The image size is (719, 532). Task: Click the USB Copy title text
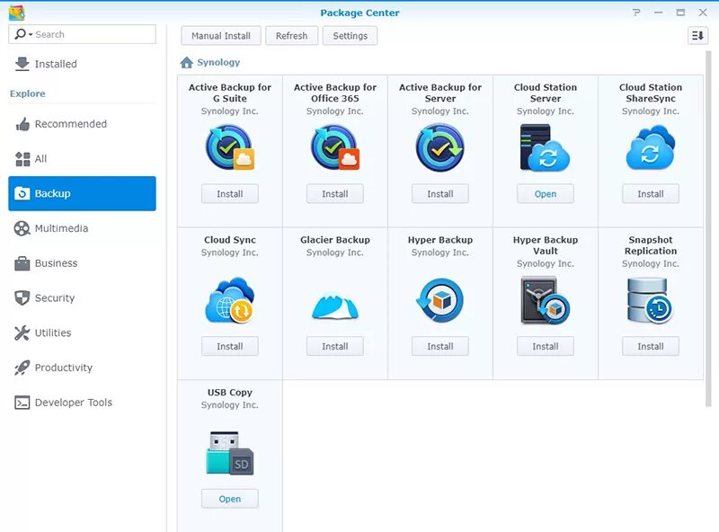(x=230, y=393)
